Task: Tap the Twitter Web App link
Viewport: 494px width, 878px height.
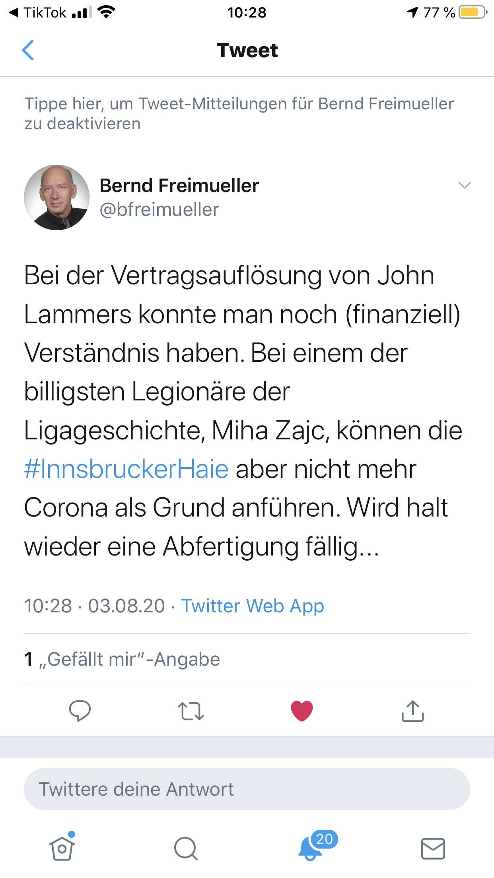Action: 253,606
